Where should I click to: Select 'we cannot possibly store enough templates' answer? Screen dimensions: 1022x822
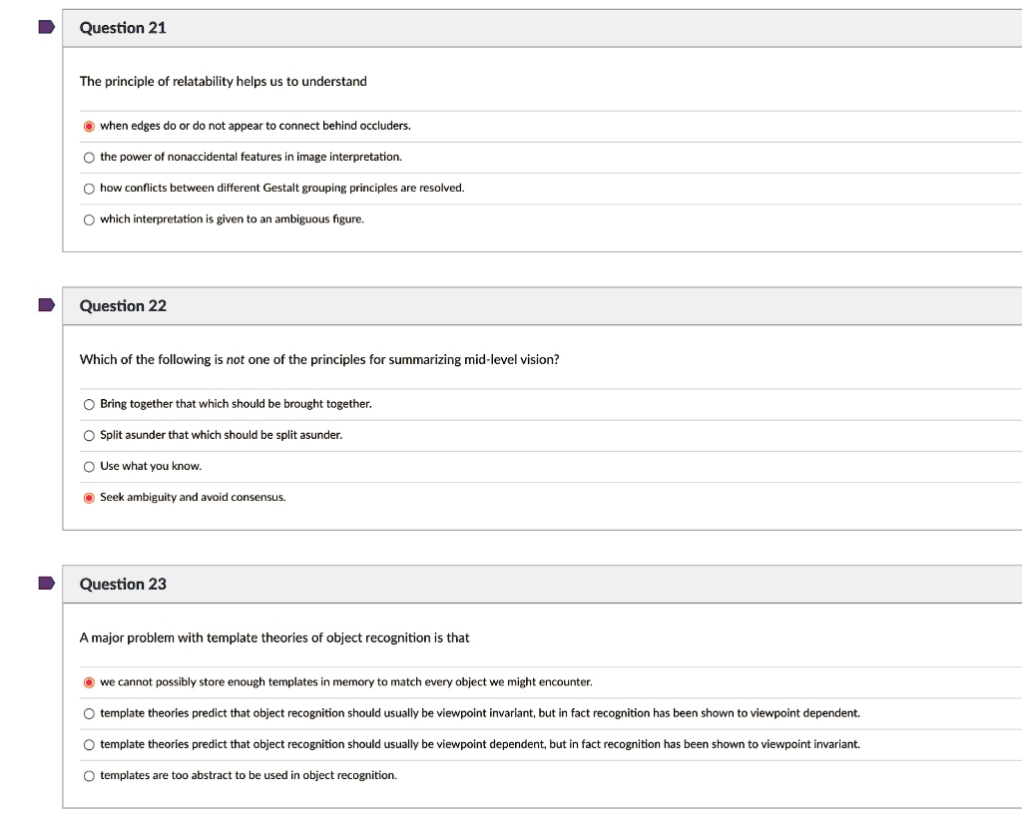[x=89, y=682]
